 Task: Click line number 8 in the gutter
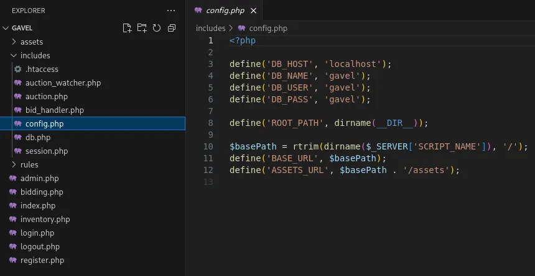[x=210, y=123]
